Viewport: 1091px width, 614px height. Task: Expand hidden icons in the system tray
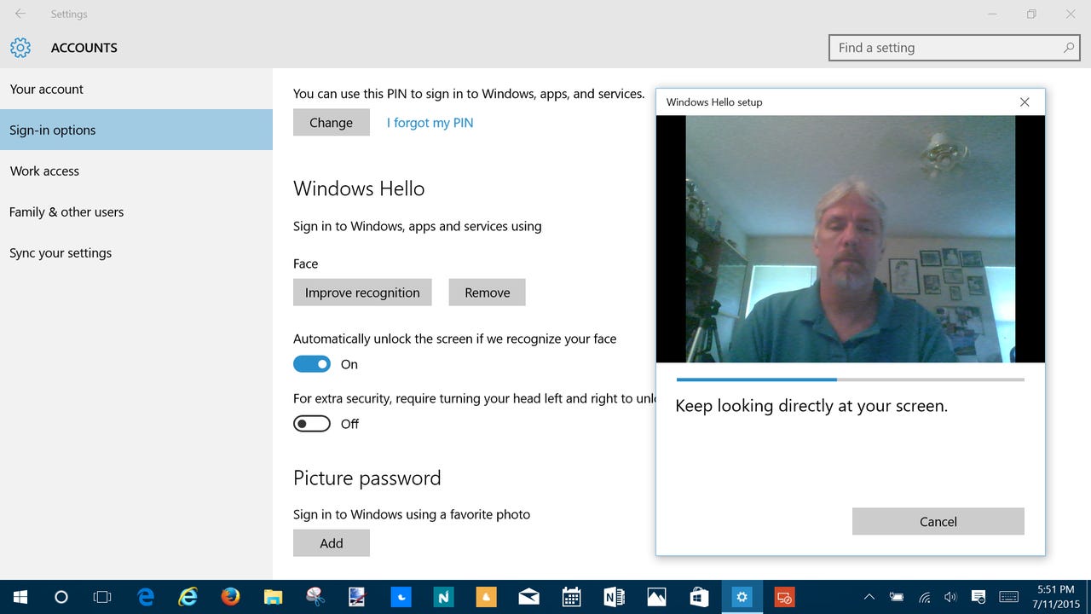pyautogui.click(x=869, y=597)
